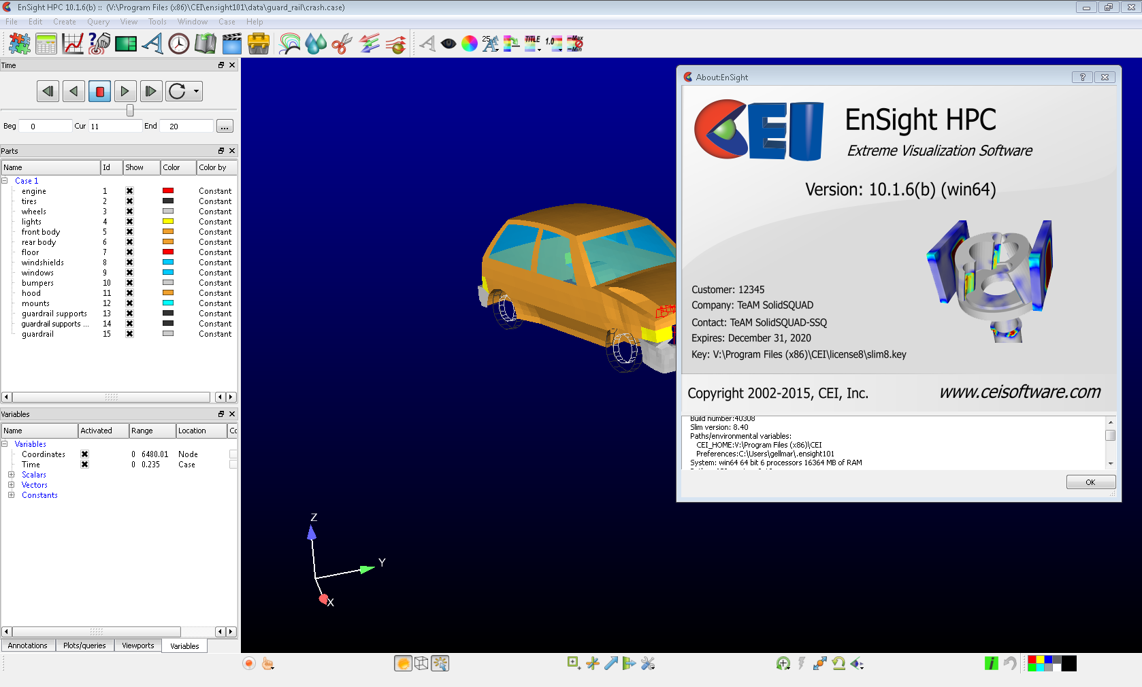Click the Flipbook animation icon
Image resolution: width=1142 pixels, height=687 pixels.
click(x=206, y=44)
